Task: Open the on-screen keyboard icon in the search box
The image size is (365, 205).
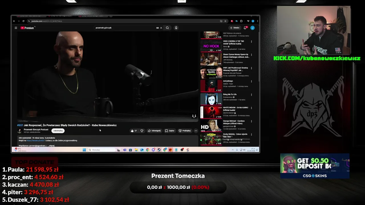Action: (x=157, y=28)
